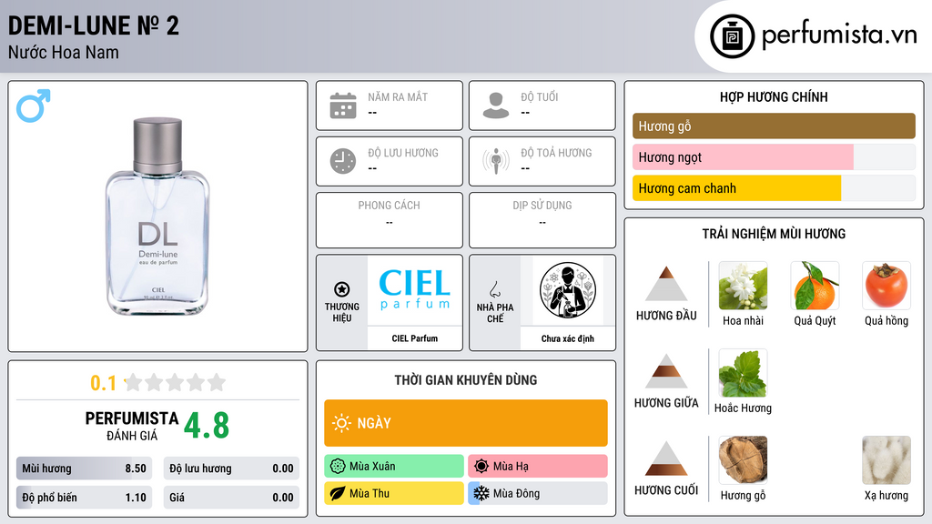
Task: Click the PHONG CÁCH info box
Action: click(390, 220)
